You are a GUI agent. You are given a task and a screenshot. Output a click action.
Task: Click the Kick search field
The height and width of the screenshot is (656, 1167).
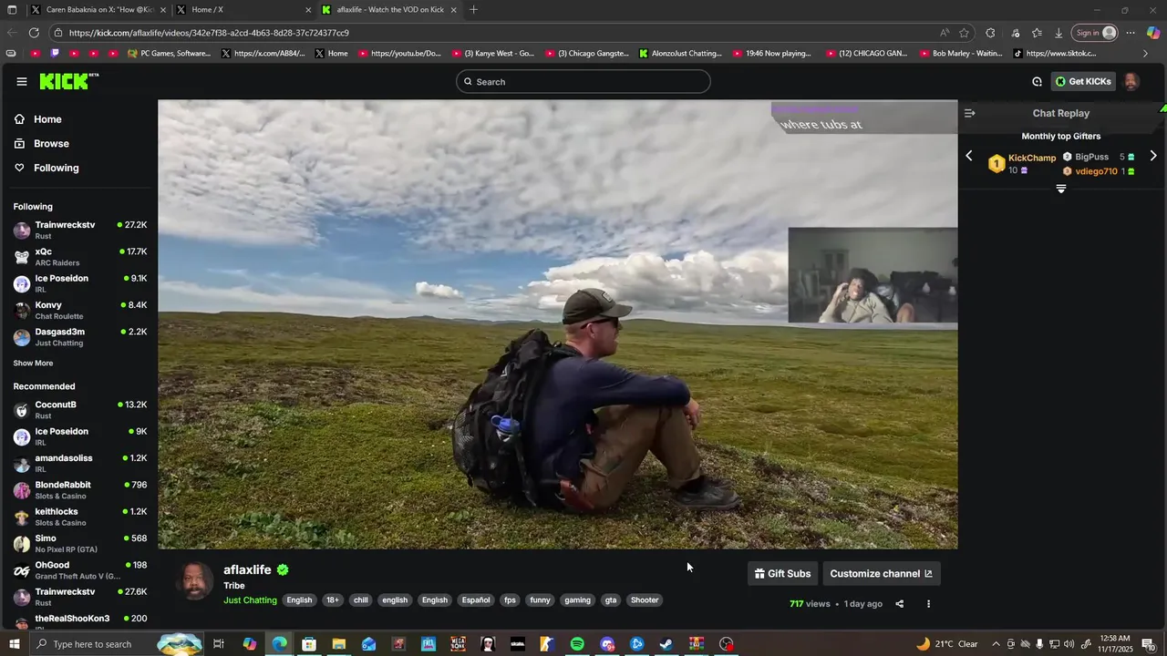click(583, 82)
